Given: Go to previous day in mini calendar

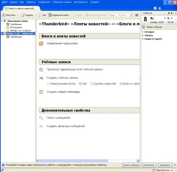Looking at the screenshot, I should (x=165, y=18).
